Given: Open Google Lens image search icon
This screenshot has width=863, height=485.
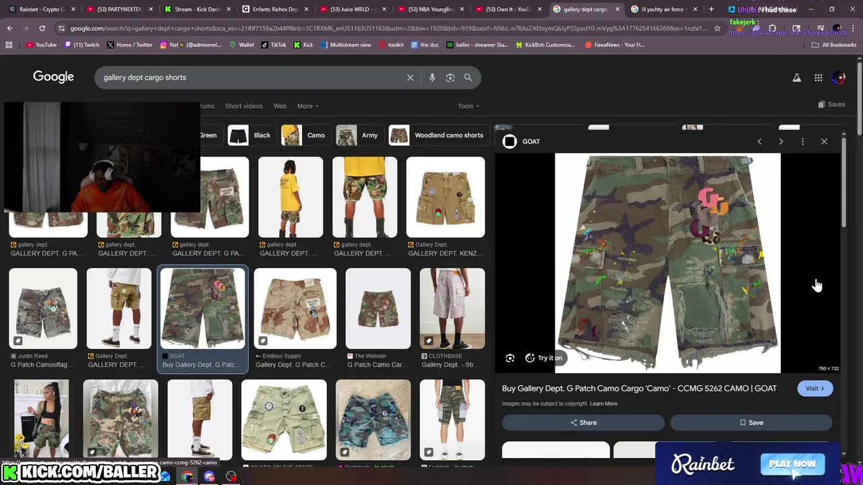Looking at the screenshot, I should [450, 77].
